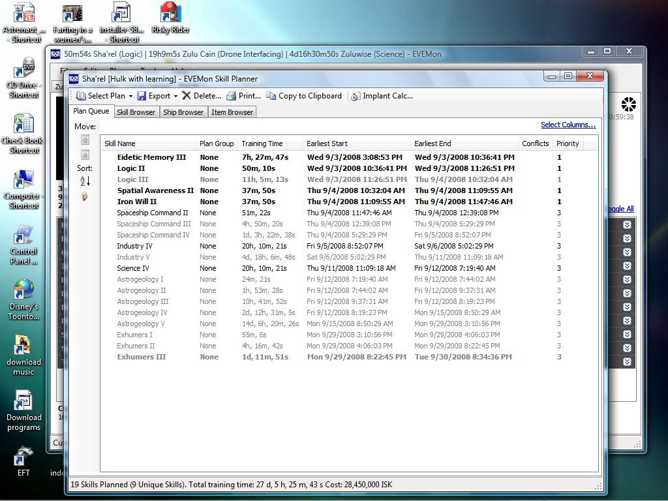
Task: Switch to the Skill Browser tab
Action: click(x=136, y=112)
